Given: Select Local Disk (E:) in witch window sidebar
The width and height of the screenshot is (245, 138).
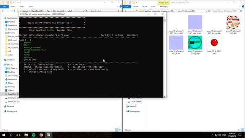Looking at the screenshot, I should tap(14, 102).
